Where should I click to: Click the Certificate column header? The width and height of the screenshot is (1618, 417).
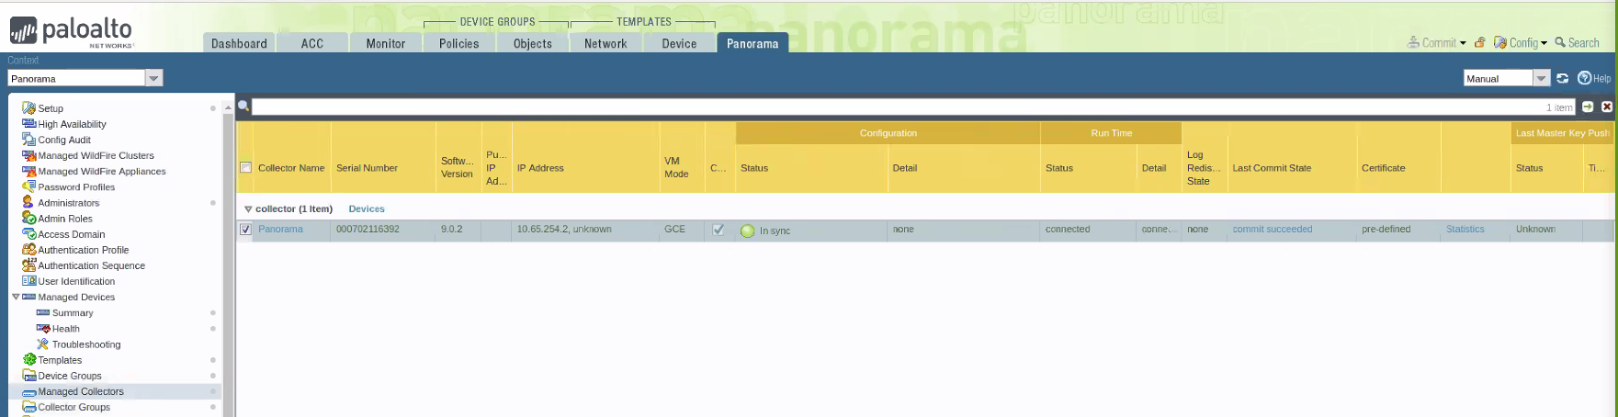click(1384, 168)
